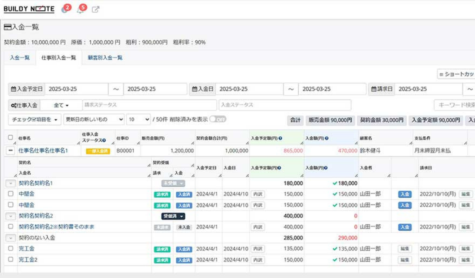This screenshot has width=475, height=278.
Task: Expand the 受領済 status dropdown
Action: 173,216
